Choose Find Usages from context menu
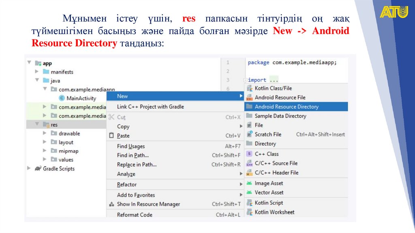This screenshot has height=233, width=415. (x=130, y=147)
